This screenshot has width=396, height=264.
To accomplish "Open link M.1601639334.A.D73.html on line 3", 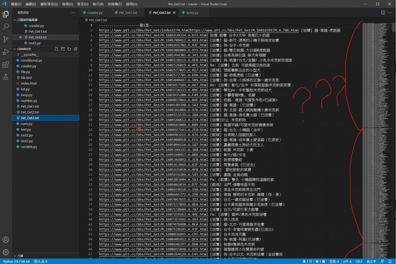I will tap(154, 35).
